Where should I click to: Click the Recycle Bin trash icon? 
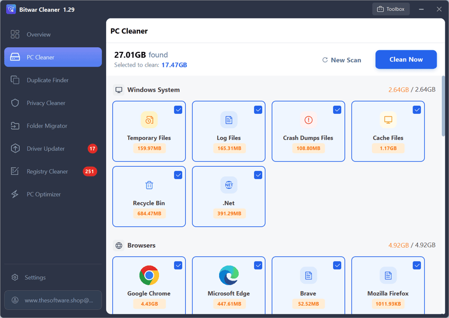149,185
